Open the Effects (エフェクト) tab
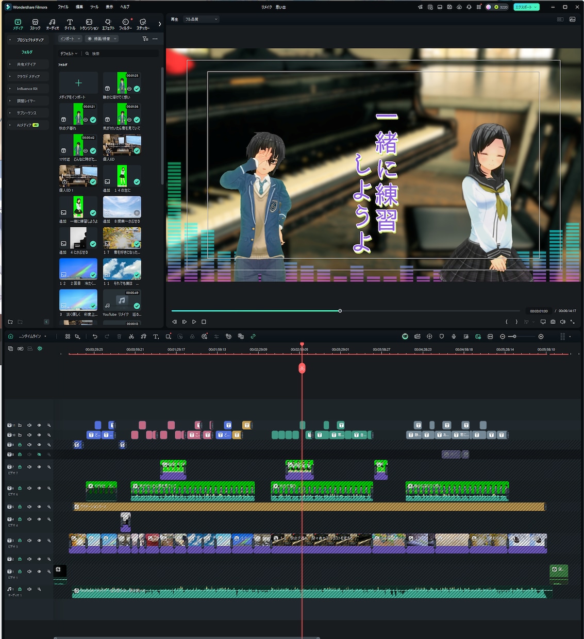The height and width of the screenshot is (639, 584). [108, 24]
